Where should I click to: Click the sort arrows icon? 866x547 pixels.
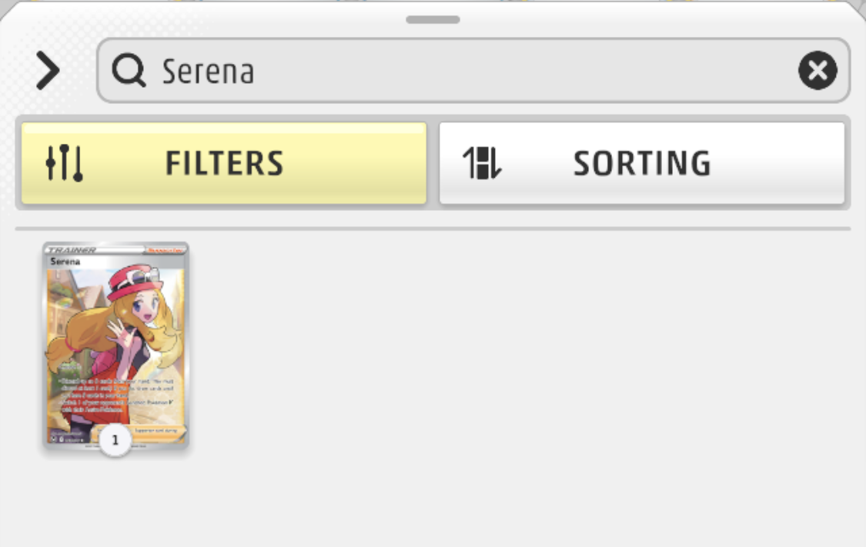[481, 163]
